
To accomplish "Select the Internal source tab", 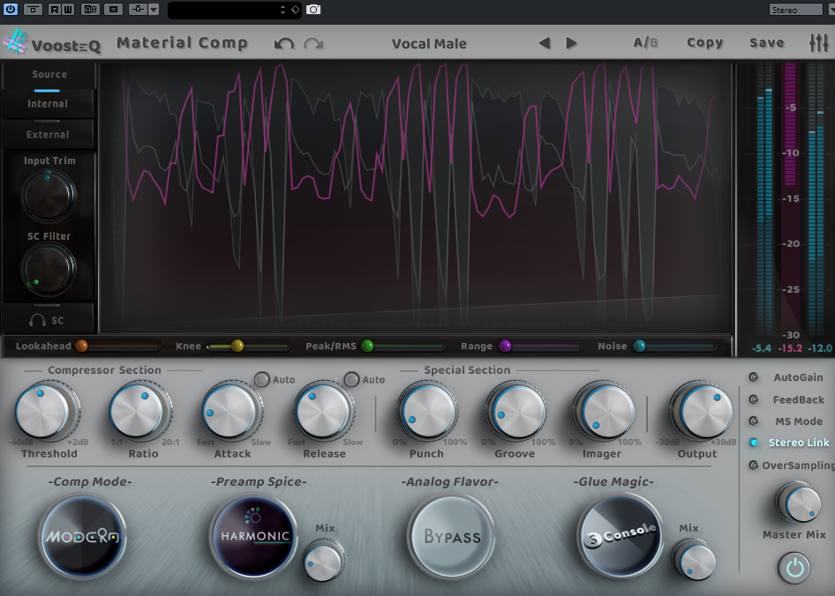I will tap(48, 104).
